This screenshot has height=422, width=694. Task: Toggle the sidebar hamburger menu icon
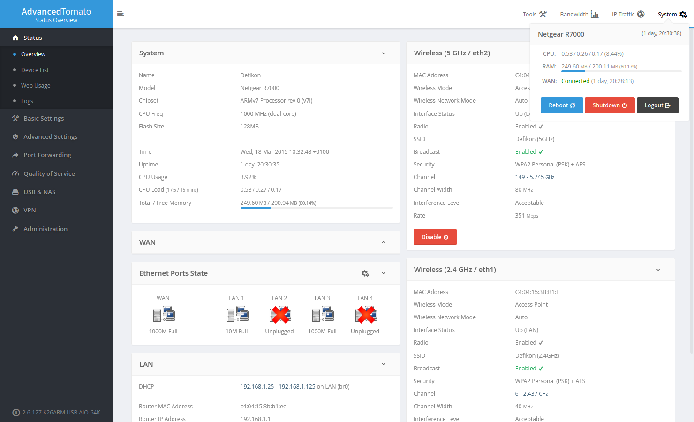(121, 14)
